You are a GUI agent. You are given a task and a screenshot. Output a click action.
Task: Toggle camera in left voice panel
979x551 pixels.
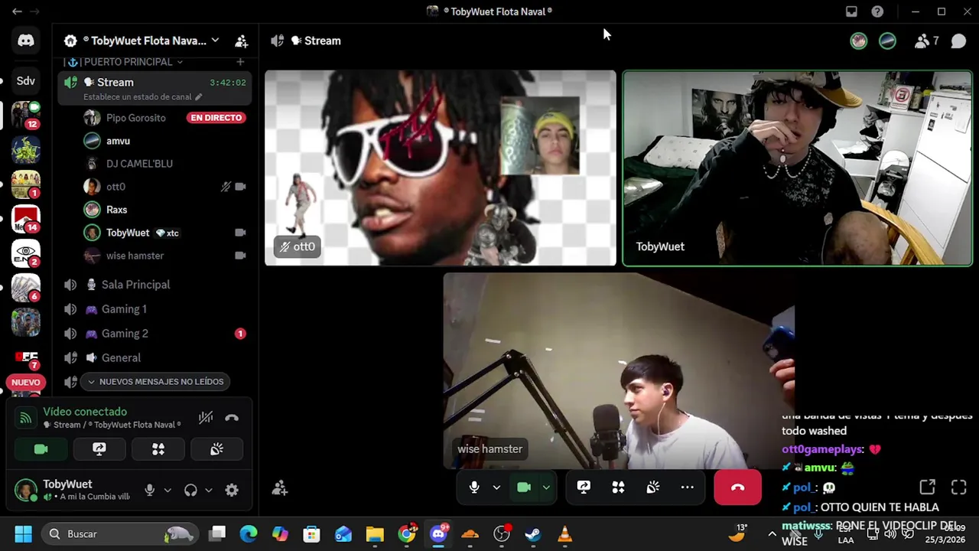(x=41, y=449)
